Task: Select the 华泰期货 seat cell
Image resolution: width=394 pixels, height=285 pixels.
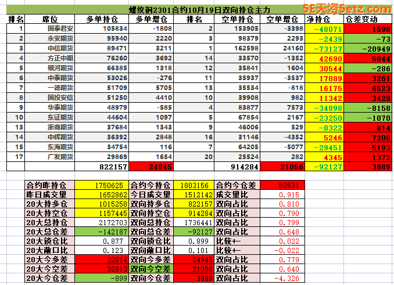Action: 50,107
